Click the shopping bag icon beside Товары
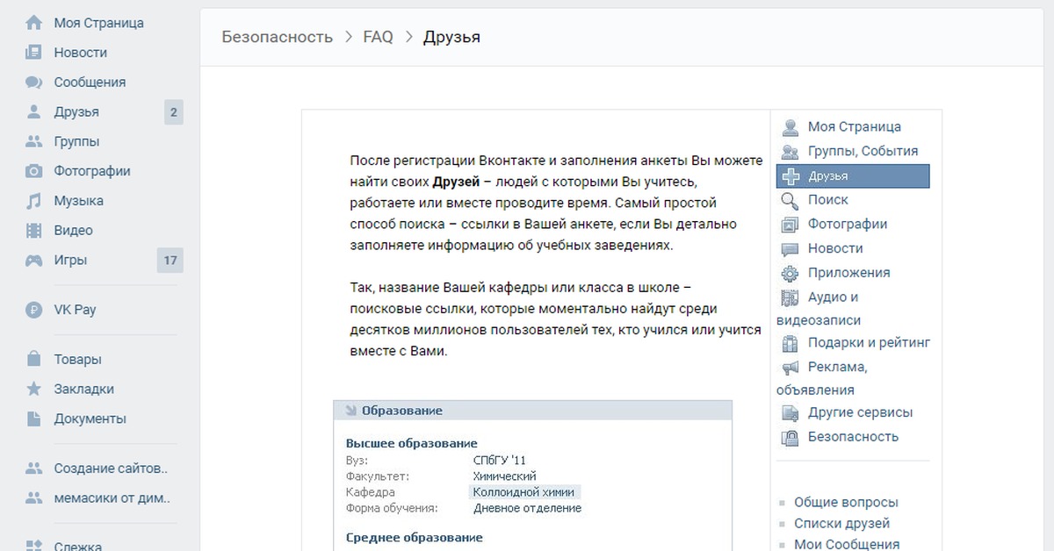1054x551 pixels. click(x=33, y=359)
